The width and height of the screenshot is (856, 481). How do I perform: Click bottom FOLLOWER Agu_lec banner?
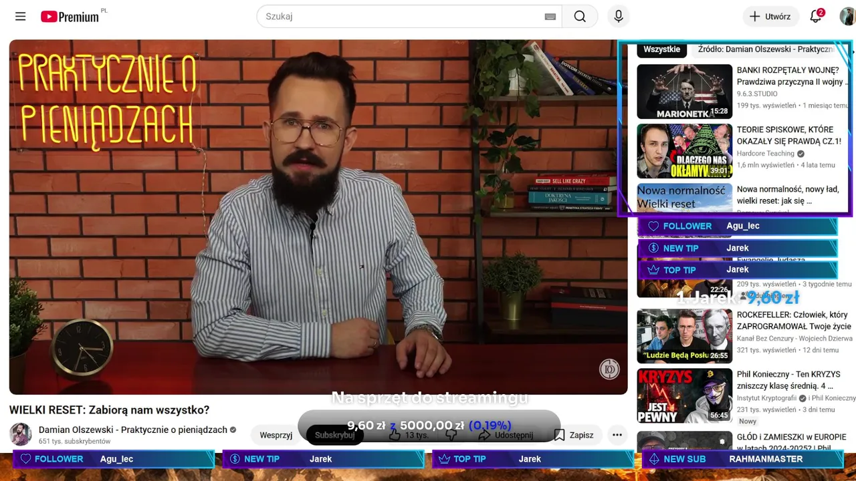pyautogui.click(x=114, y=459)
